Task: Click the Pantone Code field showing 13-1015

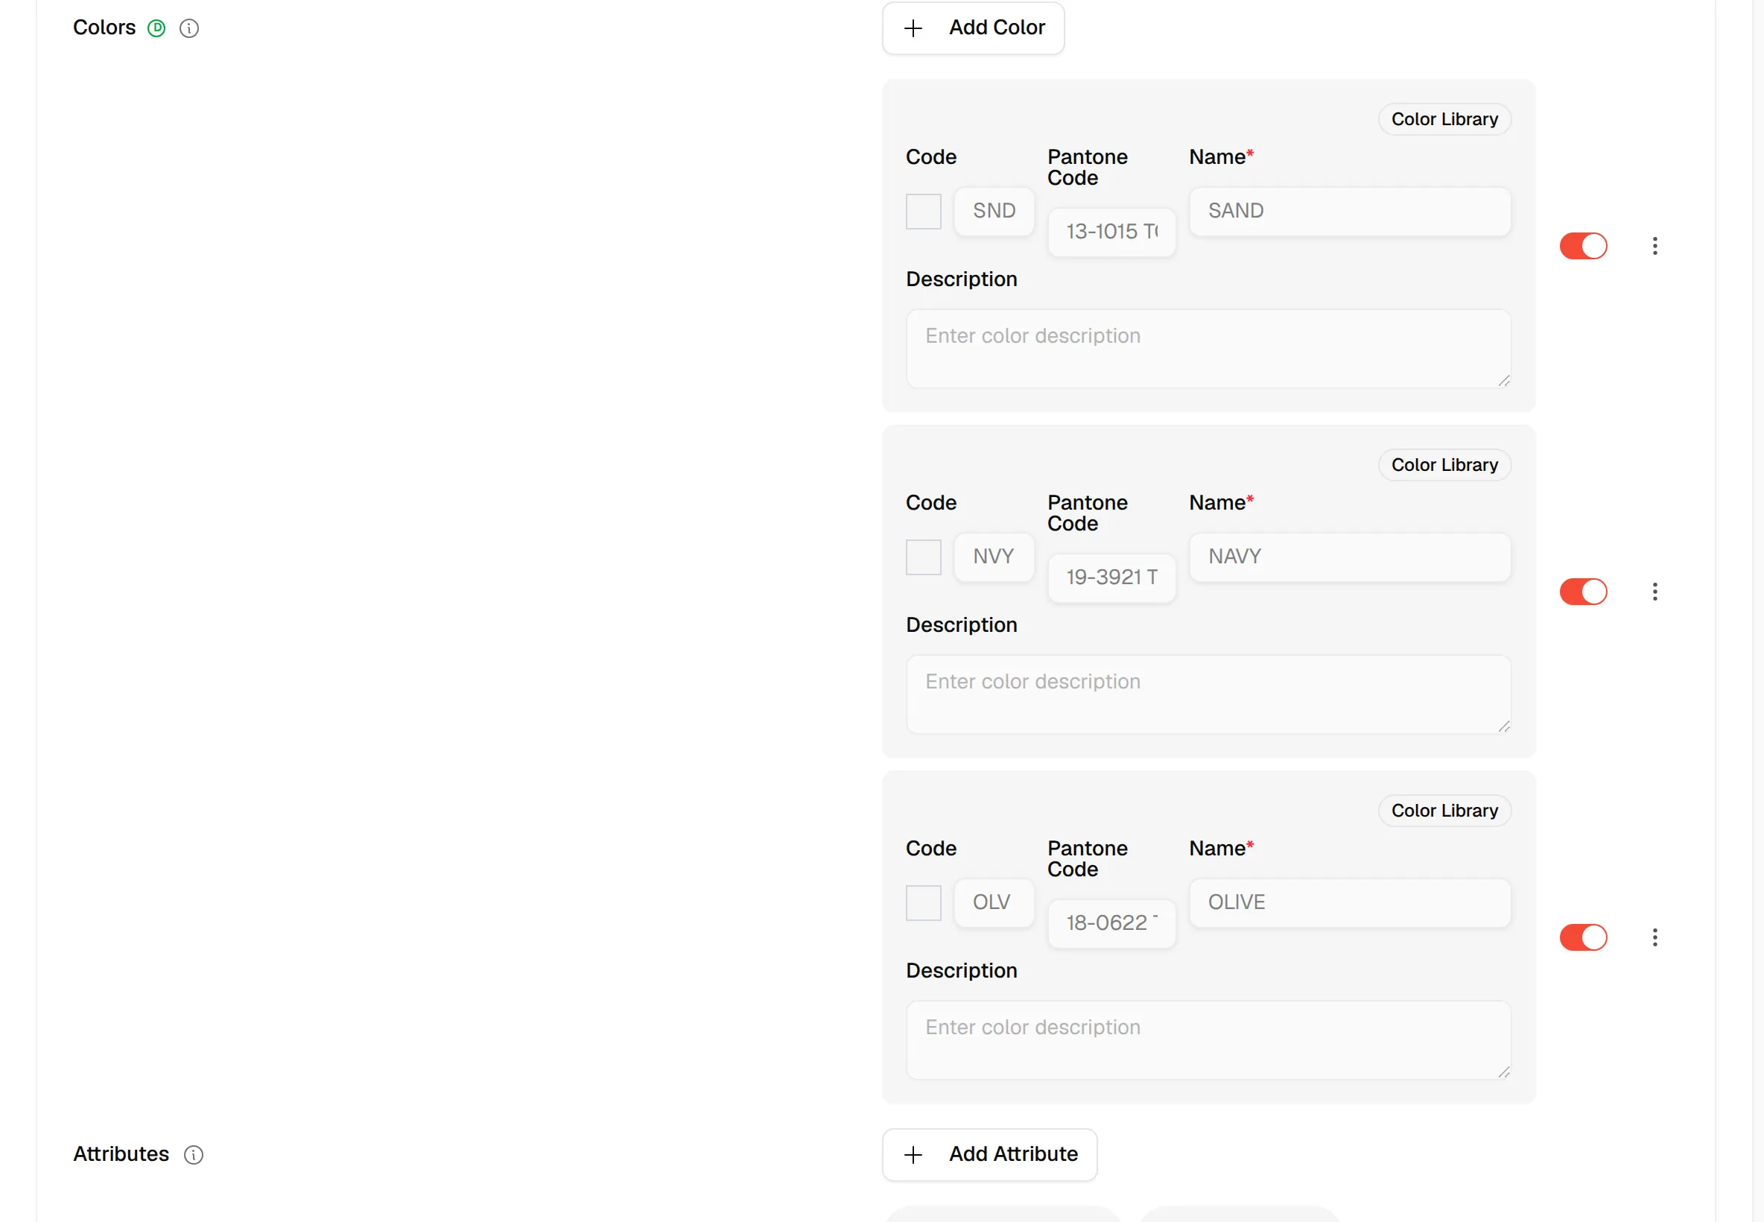Action: click(1111, 232)
